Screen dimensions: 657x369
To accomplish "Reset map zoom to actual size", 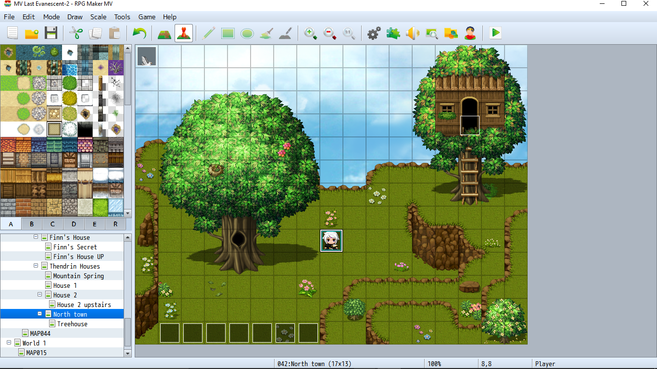I will pyautogui.click(x=349, y=33).
